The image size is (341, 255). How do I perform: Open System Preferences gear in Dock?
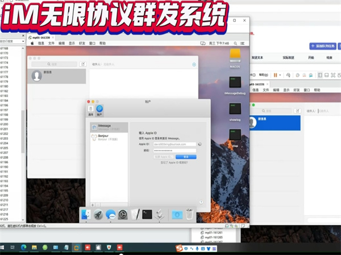[x=123, y=214]
